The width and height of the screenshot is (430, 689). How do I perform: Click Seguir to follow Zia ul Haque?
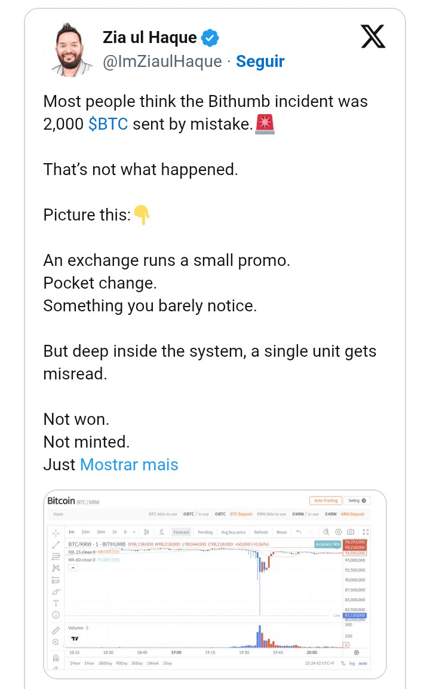(260, 61)
